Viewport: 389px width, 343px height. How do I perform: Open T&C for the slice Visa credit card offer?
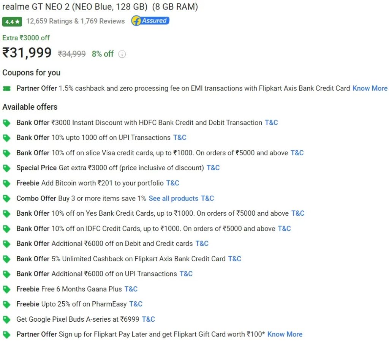click(297, 153)
